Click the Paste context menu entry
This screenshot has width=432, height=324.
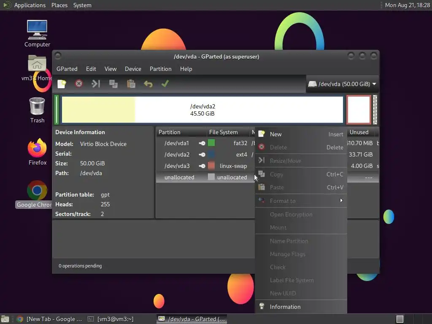301,187
